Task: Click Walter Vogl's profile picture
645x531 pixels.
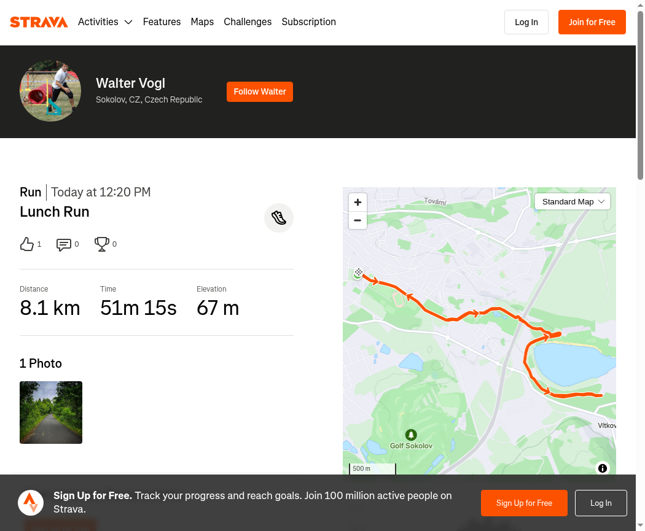Action: [50, 91]
